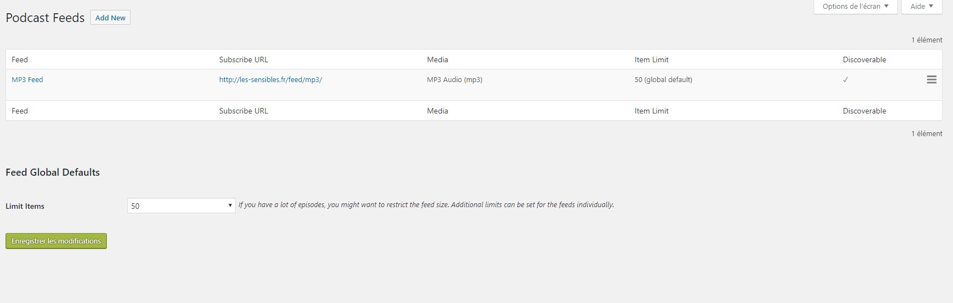Click the MP3 Audio (mp3) media cell
Viewport: 953px width, 303px height.
[x=454, y=80]
